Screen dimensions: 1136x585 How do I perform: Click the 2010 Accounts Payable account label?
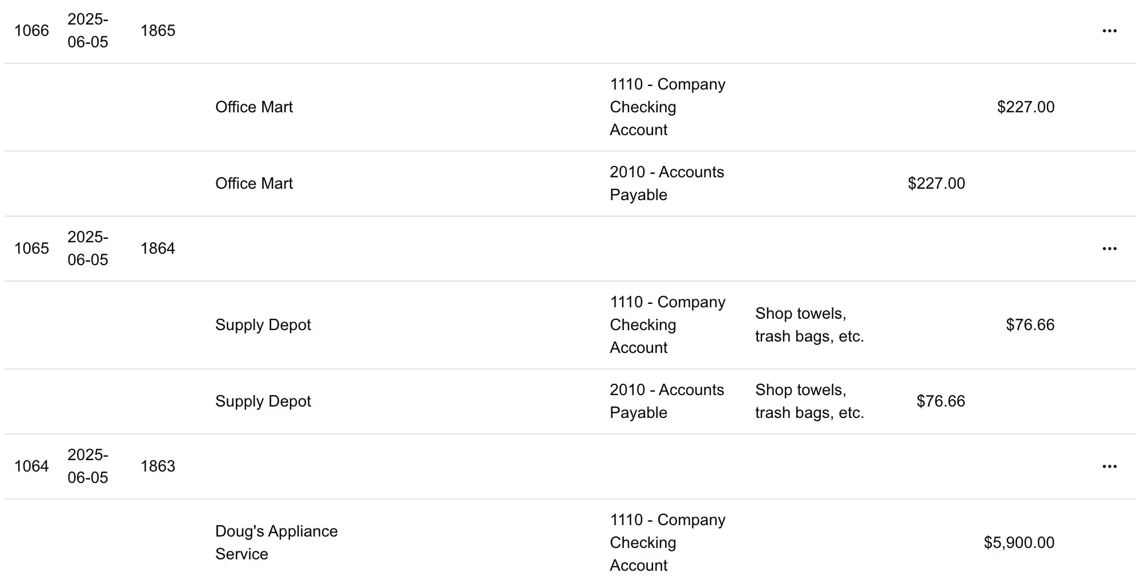(667, 183)
